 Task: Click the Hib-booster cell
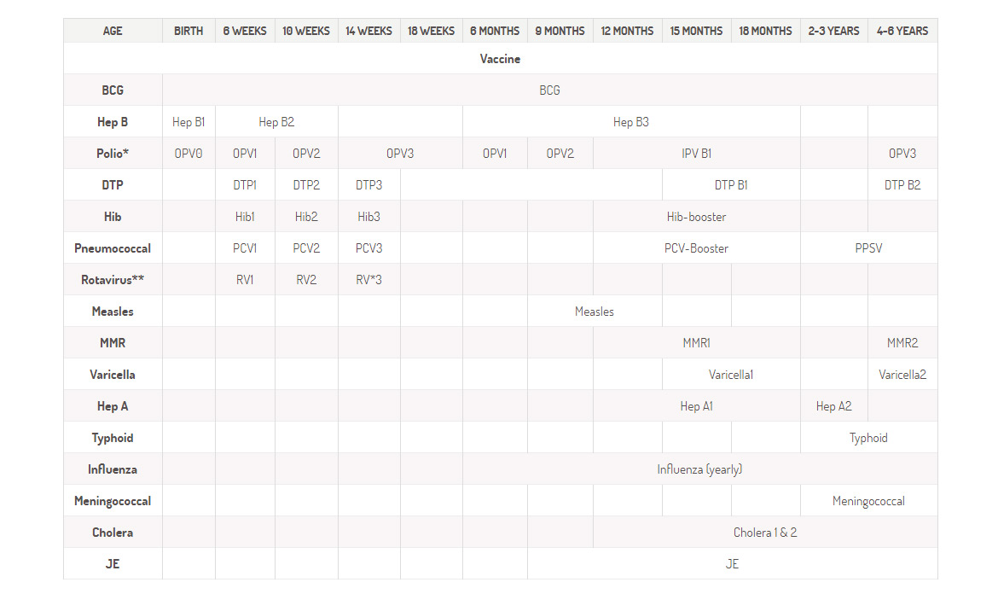pyautogui.click(x=696, y=217)
